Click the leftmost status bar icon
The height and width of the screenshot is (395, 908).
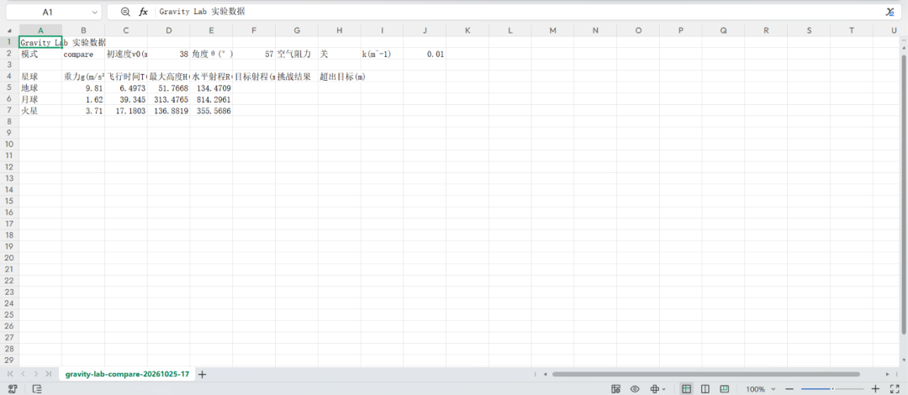[13, 388]
